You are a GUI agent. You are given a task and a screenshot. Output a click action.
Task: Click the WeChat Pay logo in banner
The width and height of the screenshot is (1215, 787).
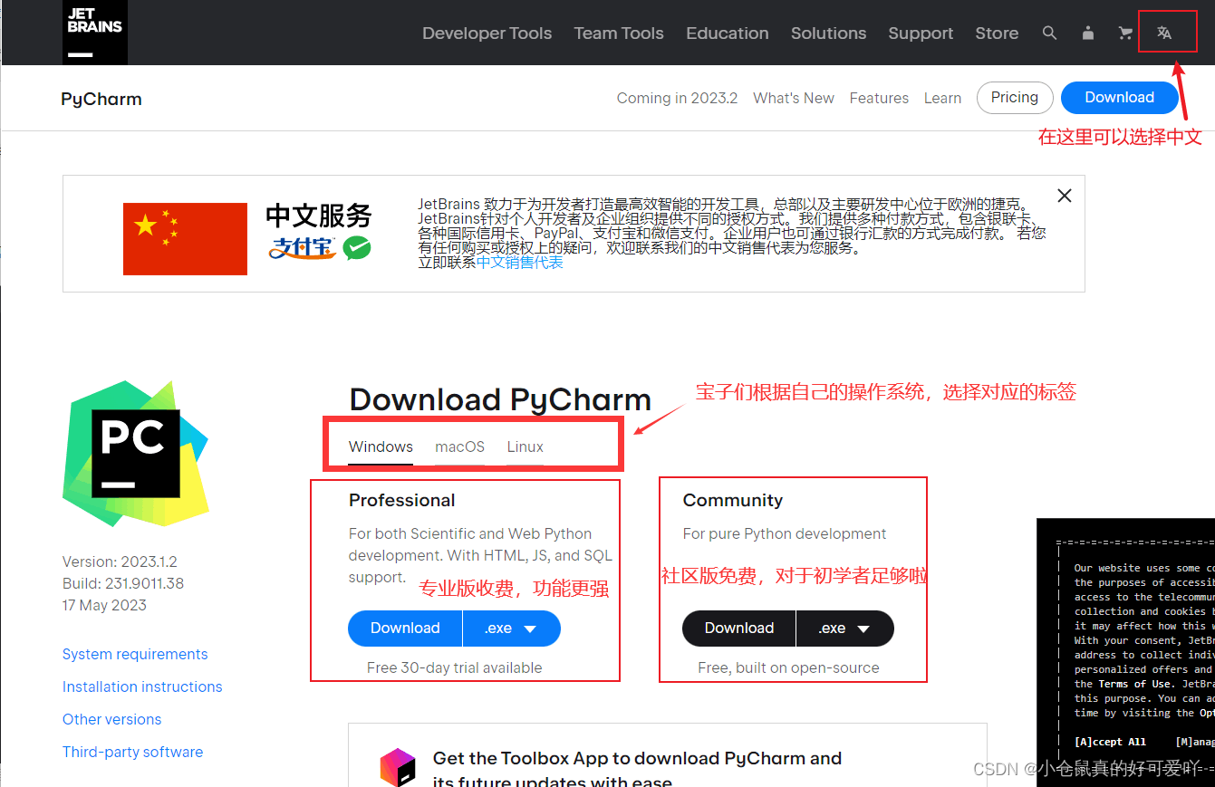pyautogui.click(x=356, y=248)
